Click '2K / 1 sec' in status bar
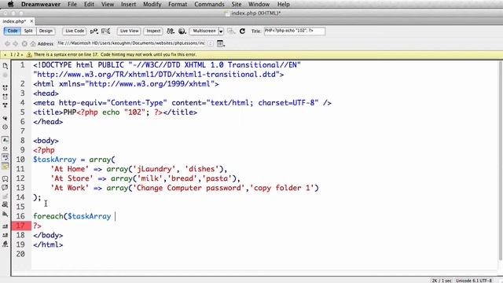Viewport: 503px width, 283px height. [442, 281]
